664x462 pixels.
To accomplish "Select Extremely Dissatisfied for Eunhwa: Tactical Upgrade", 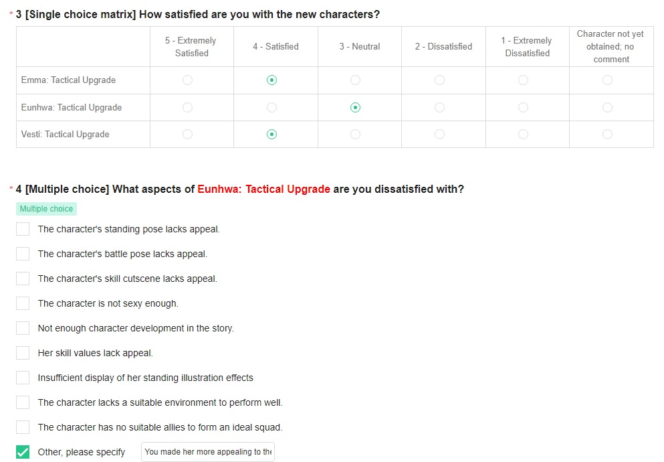I will coord(523,108).
